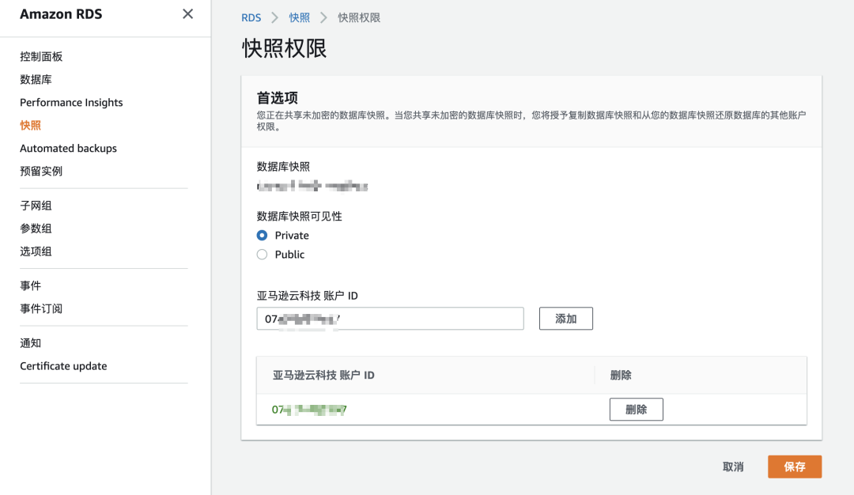Click the 删除 column header

621,375
